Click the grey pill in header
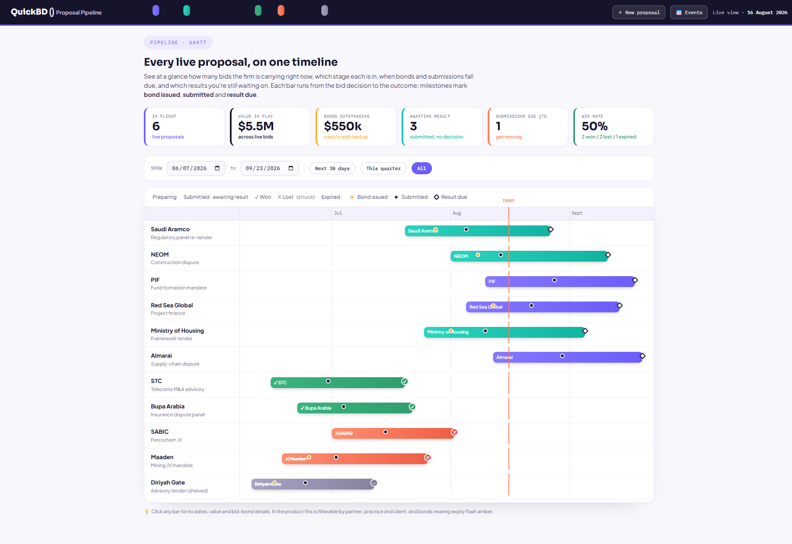 click(x=325, y=10)
